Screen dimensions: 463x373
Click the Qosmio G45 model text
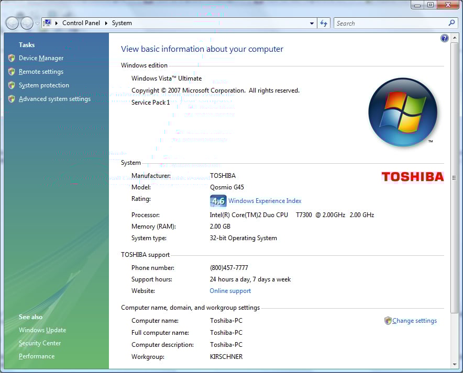point(227,187)
